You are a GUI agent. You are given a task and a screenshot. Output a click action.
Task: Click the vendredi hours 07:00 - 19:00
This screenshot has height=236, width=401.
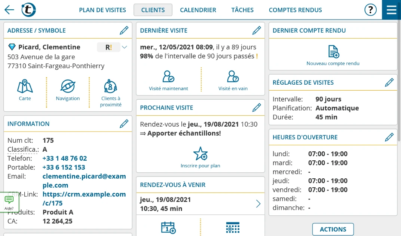pos(328,190)
